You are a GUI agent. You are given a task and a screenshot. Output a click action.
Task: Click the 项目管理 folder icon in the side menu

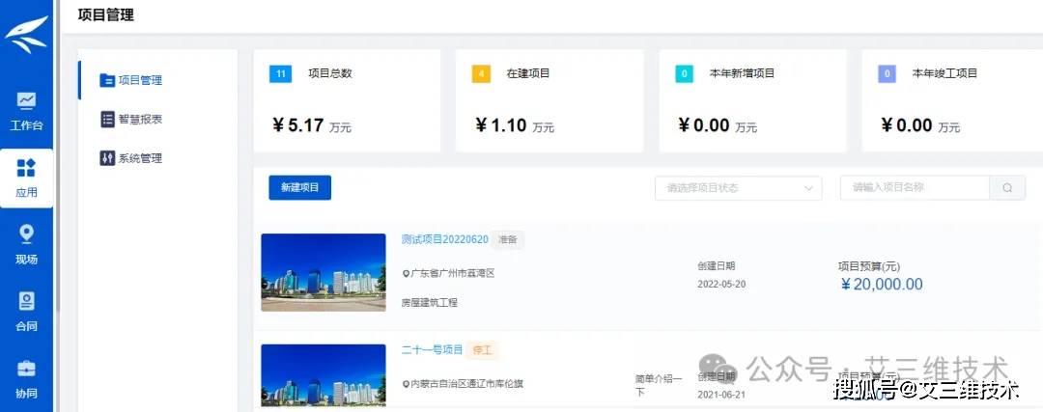click(107, 80)
